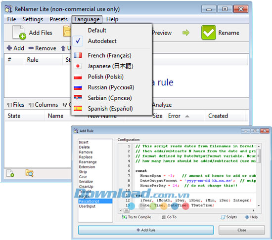Click the Add Files page icon

pyautogui.click(x=19, y=33)
